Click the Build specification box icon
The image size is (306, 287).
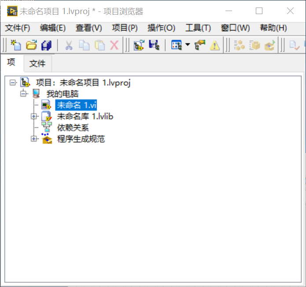(254, 45)
